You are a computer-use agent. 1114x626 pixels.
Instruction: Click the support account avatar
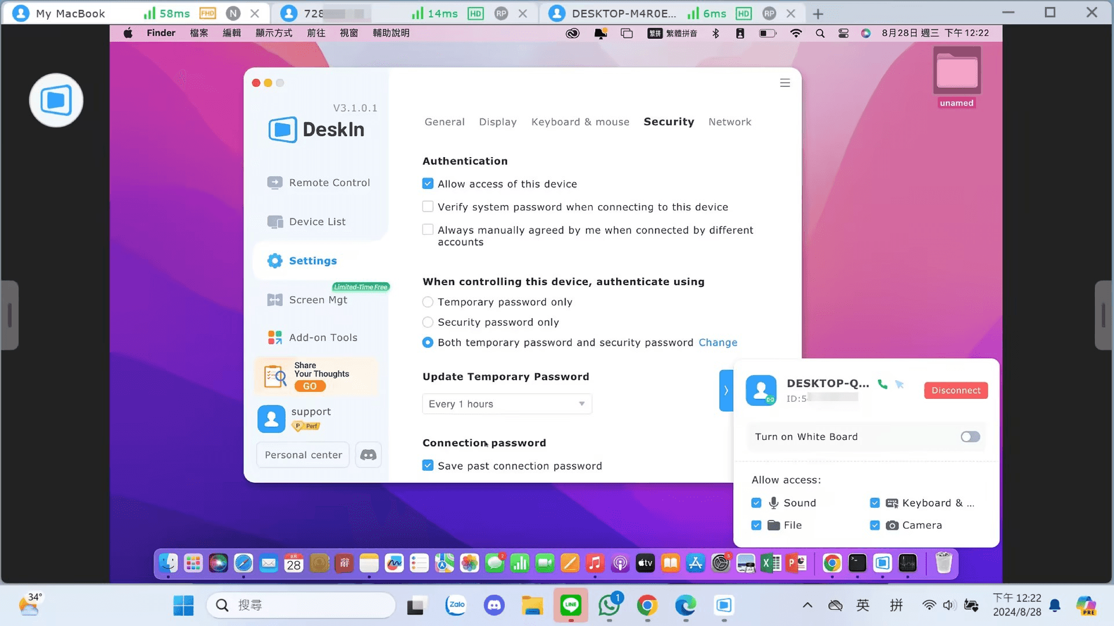pyautogui.click(x=271, y=418)
